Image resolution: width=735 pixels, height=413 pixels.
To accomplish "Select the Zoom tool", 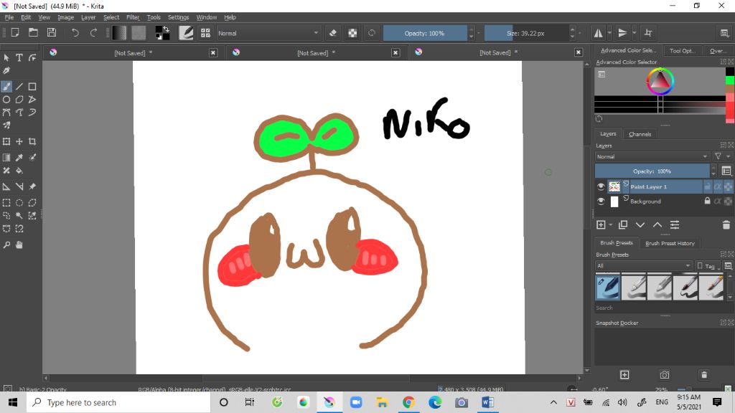I will tap(6, 245).
